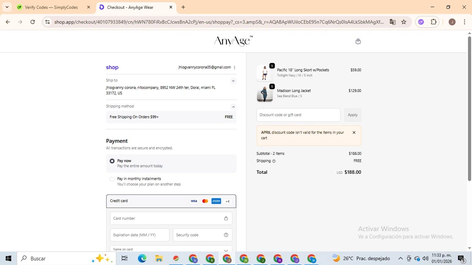
Task: Close the Checkout AnyAge Wear tab
Action: [171, 7]
